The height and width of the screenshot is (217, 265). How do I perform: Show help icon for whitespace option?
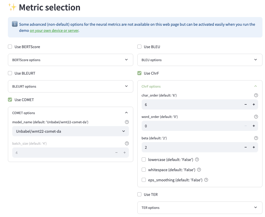199,170
